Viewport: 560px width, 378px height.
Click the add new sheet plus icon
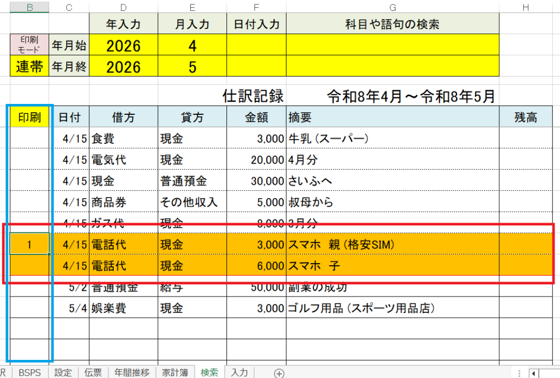click(279, 373)
